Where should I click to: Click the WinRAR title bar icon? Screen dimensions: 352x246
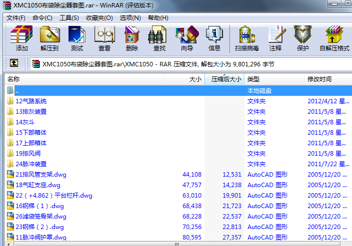[x=6, y=5]
